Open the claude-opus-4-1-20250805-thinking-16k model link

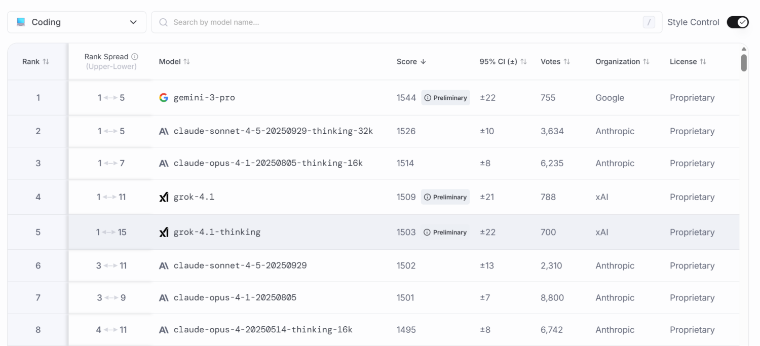point(268,163)
